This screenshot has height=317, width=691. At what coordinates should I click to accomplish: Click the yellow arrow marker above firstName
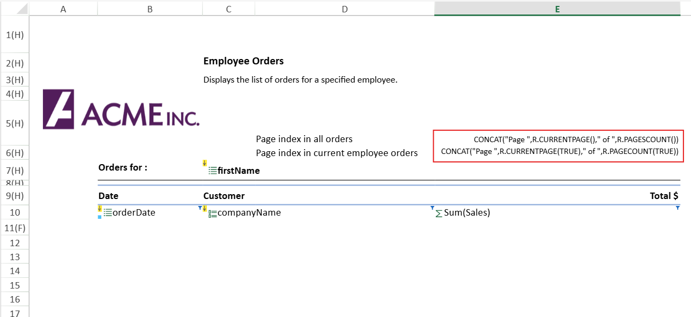204,163
